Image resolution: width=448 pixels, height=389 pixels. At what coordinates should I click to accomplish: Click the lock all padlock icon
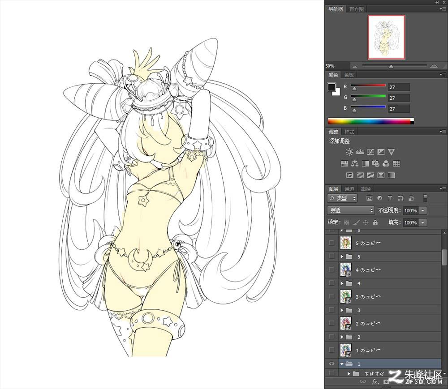point(375,222)
